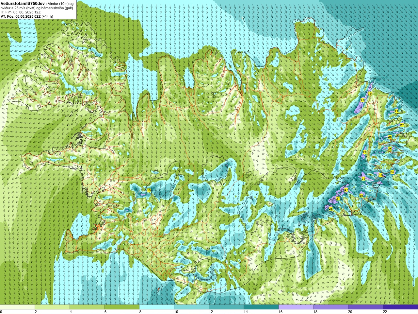Click the legend tick label 0
Screen dimensions: 418x314
[1, 312]
